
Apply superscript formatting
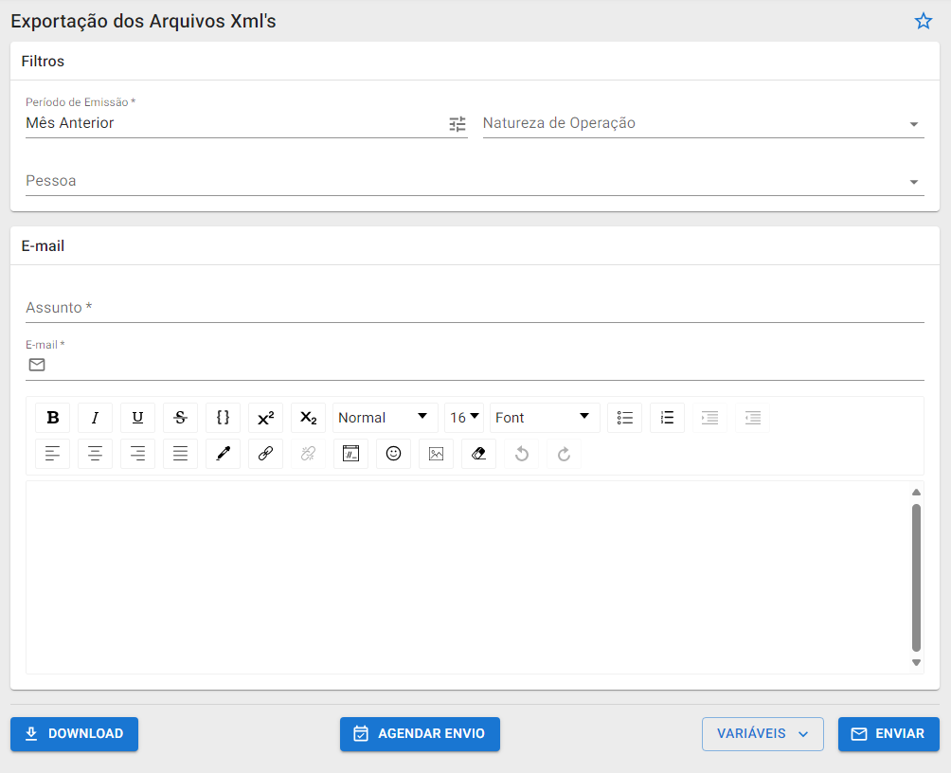point(265,418)
